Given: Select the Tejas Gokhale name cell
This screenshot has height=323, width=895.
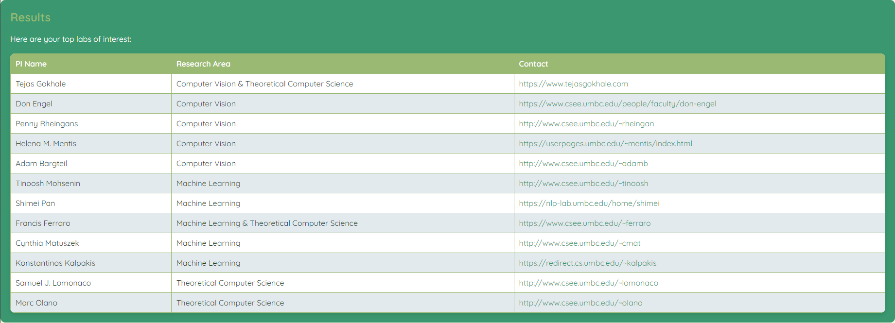Looking at the screenshot, I should coord(91,84).
